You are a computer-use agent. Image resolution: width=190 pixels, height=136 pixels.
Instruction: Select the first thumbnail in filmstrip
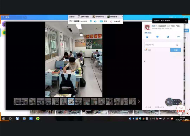coord(17,102)
